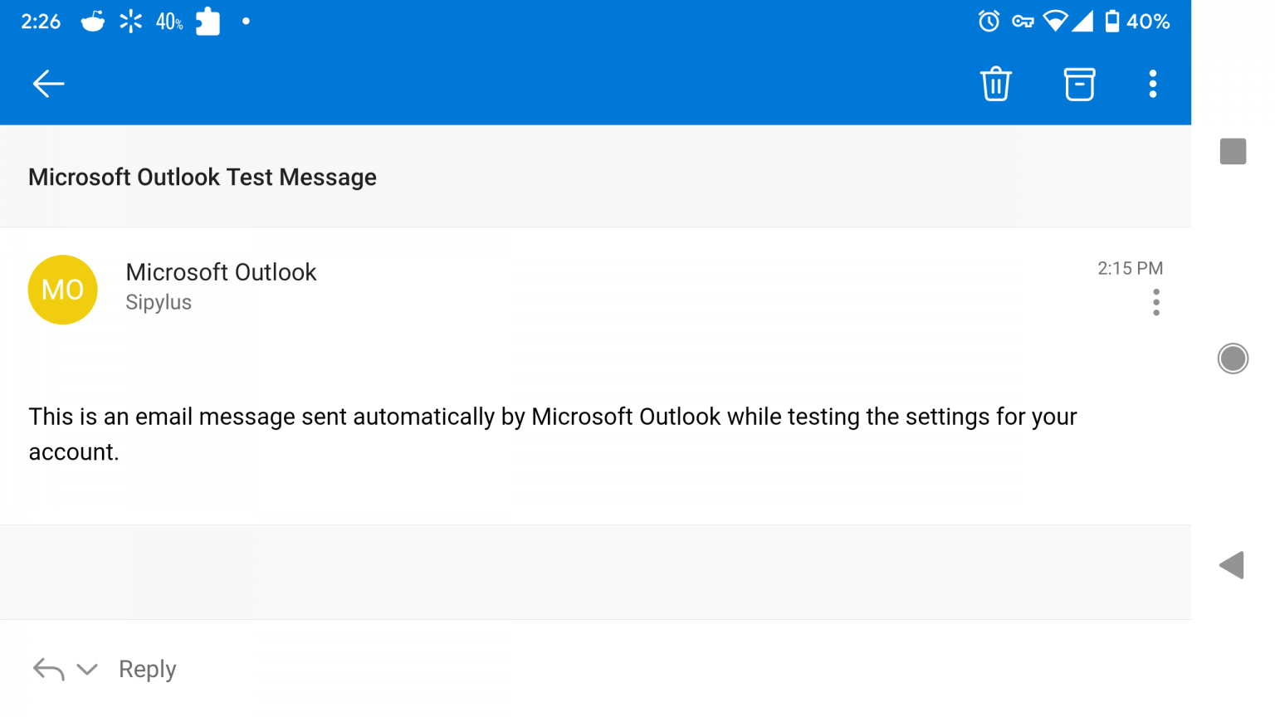Tap the battery 40% indicator
The image size is (1275, 717).
tap(1137, 22)
